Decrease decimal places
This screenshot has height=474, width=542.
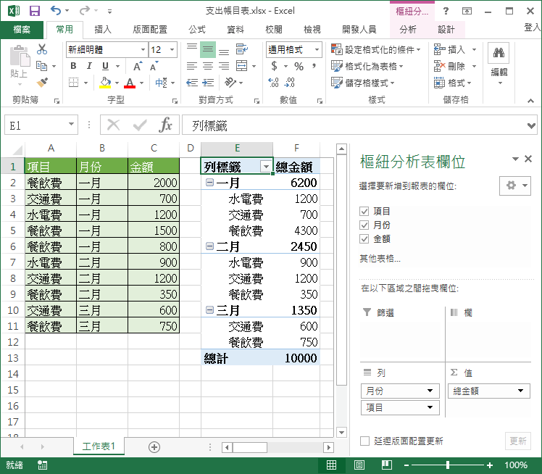pyautogui.click(x=289, y=83)
